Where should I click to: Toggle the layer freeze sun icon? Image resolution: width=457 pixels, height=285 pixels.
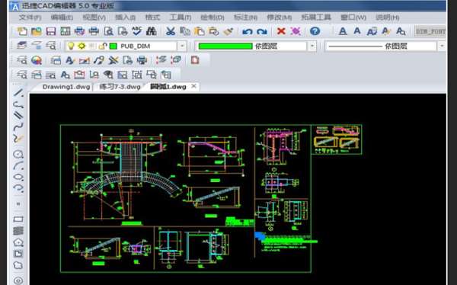click(81, 46)
